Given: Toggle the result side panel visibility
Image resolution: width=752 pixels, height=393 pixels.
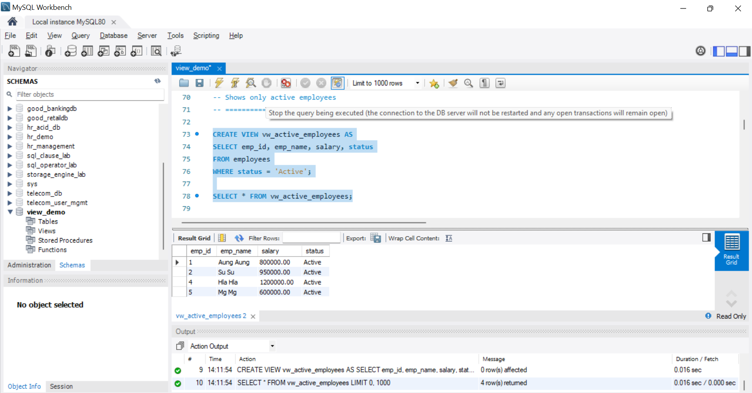Looking at the screenshot, I should 706,237.
